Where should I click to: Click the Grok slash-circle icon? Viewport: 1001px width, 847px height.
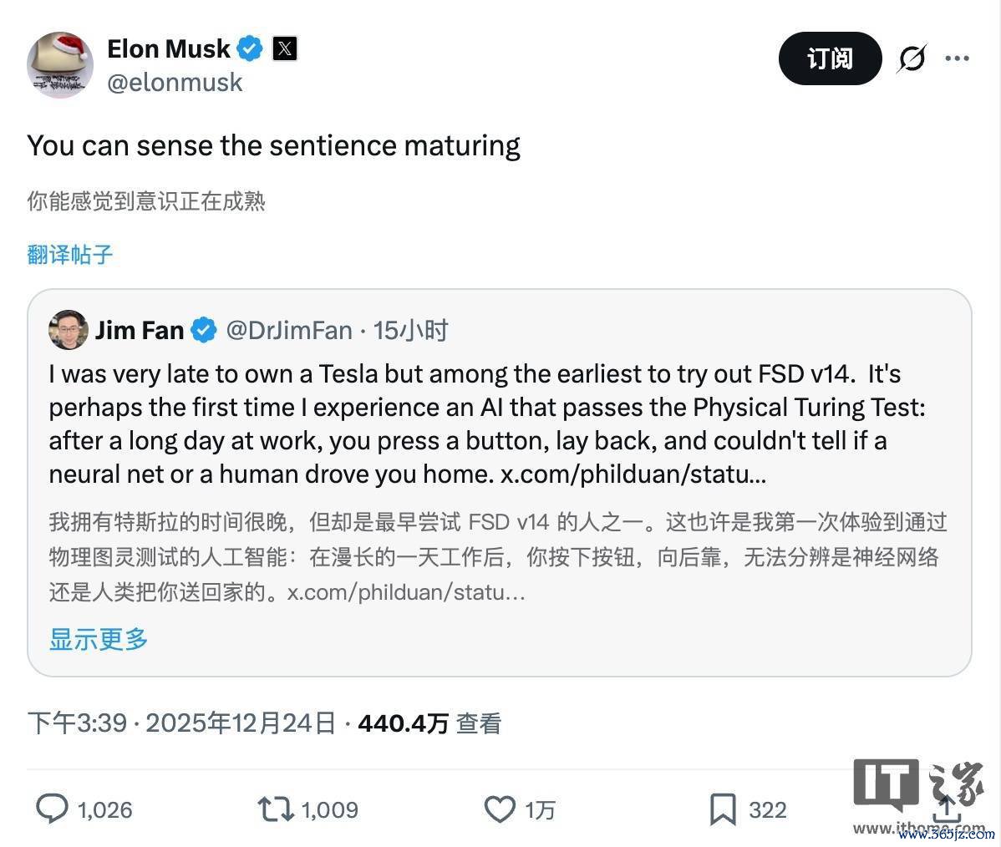coord(912,58)
